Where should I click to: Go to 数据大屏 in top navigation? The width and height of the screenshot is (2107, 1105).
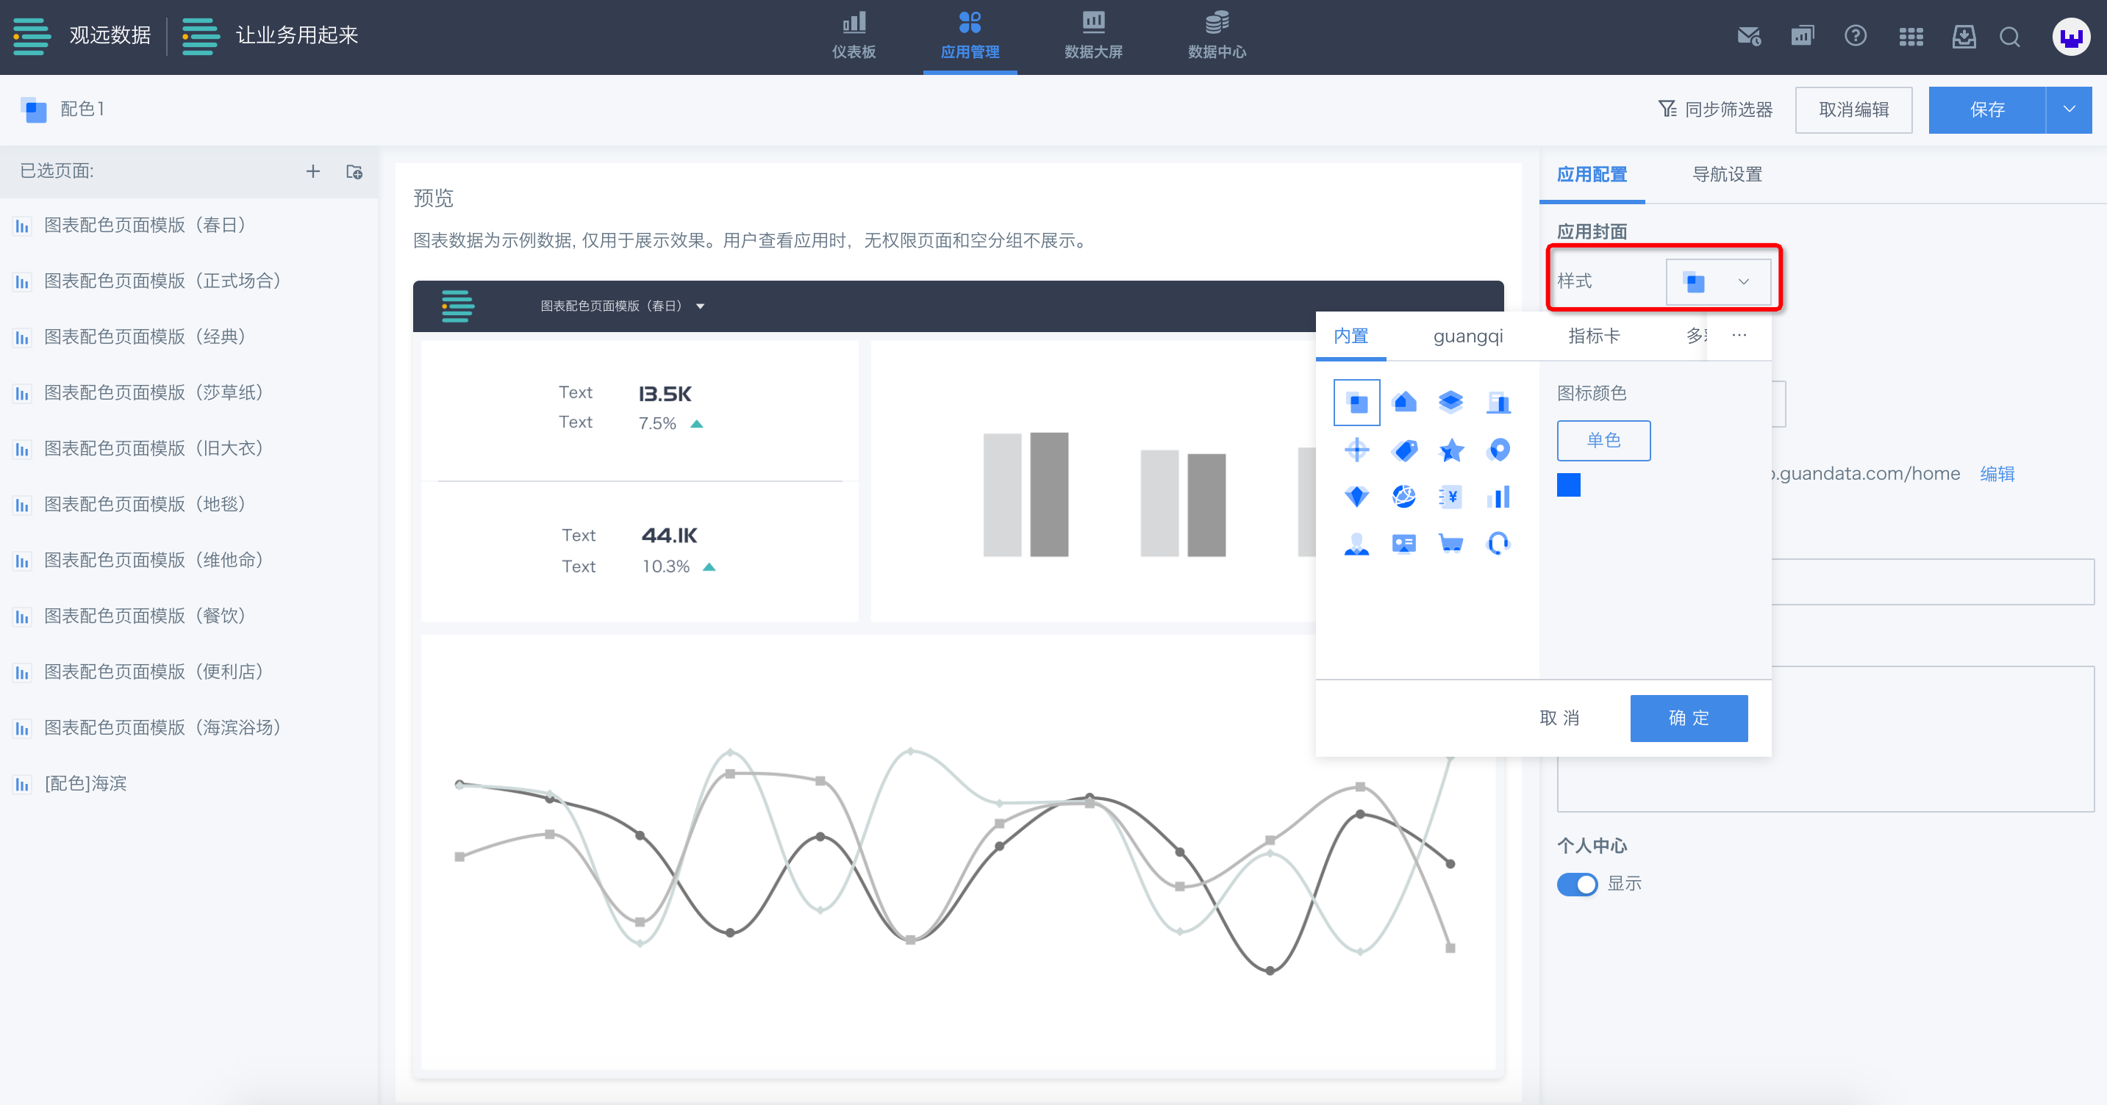tap(1092, 37)
